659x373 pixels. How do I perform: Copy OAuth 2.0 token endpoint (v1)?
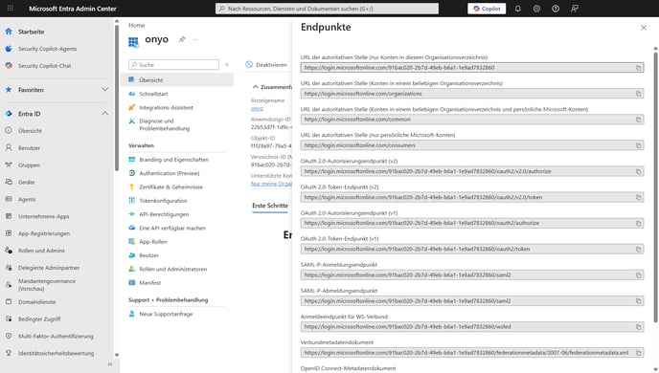coord(638,250)
